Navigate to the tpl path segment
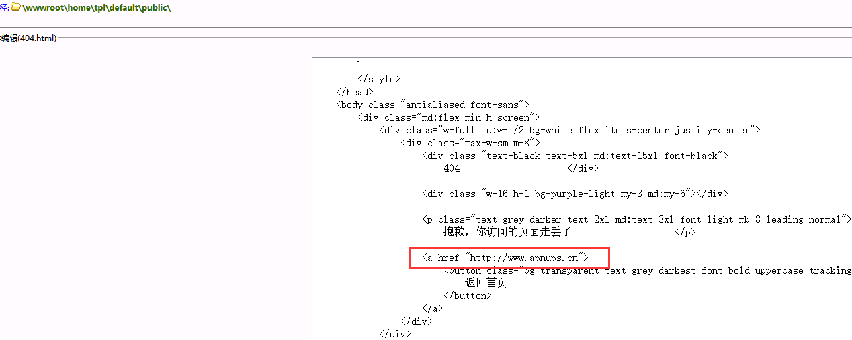Image resolution: width=852 pixels, height=340 pixels. tap(99, 8)
